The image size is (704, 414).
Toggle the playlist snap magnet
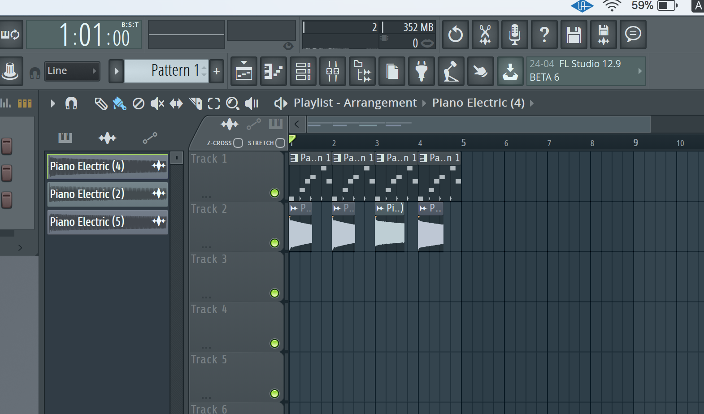pos(71,103)
